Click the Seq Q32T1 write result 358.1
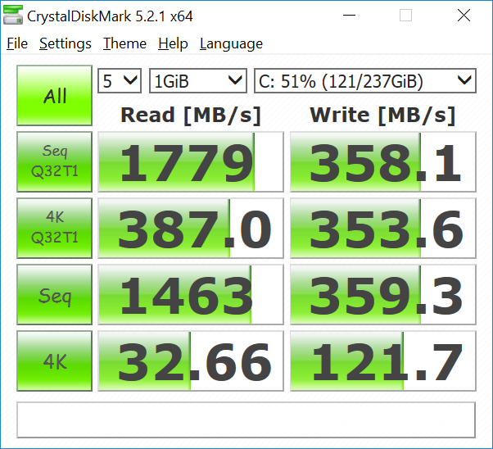 tap(383, 161)
